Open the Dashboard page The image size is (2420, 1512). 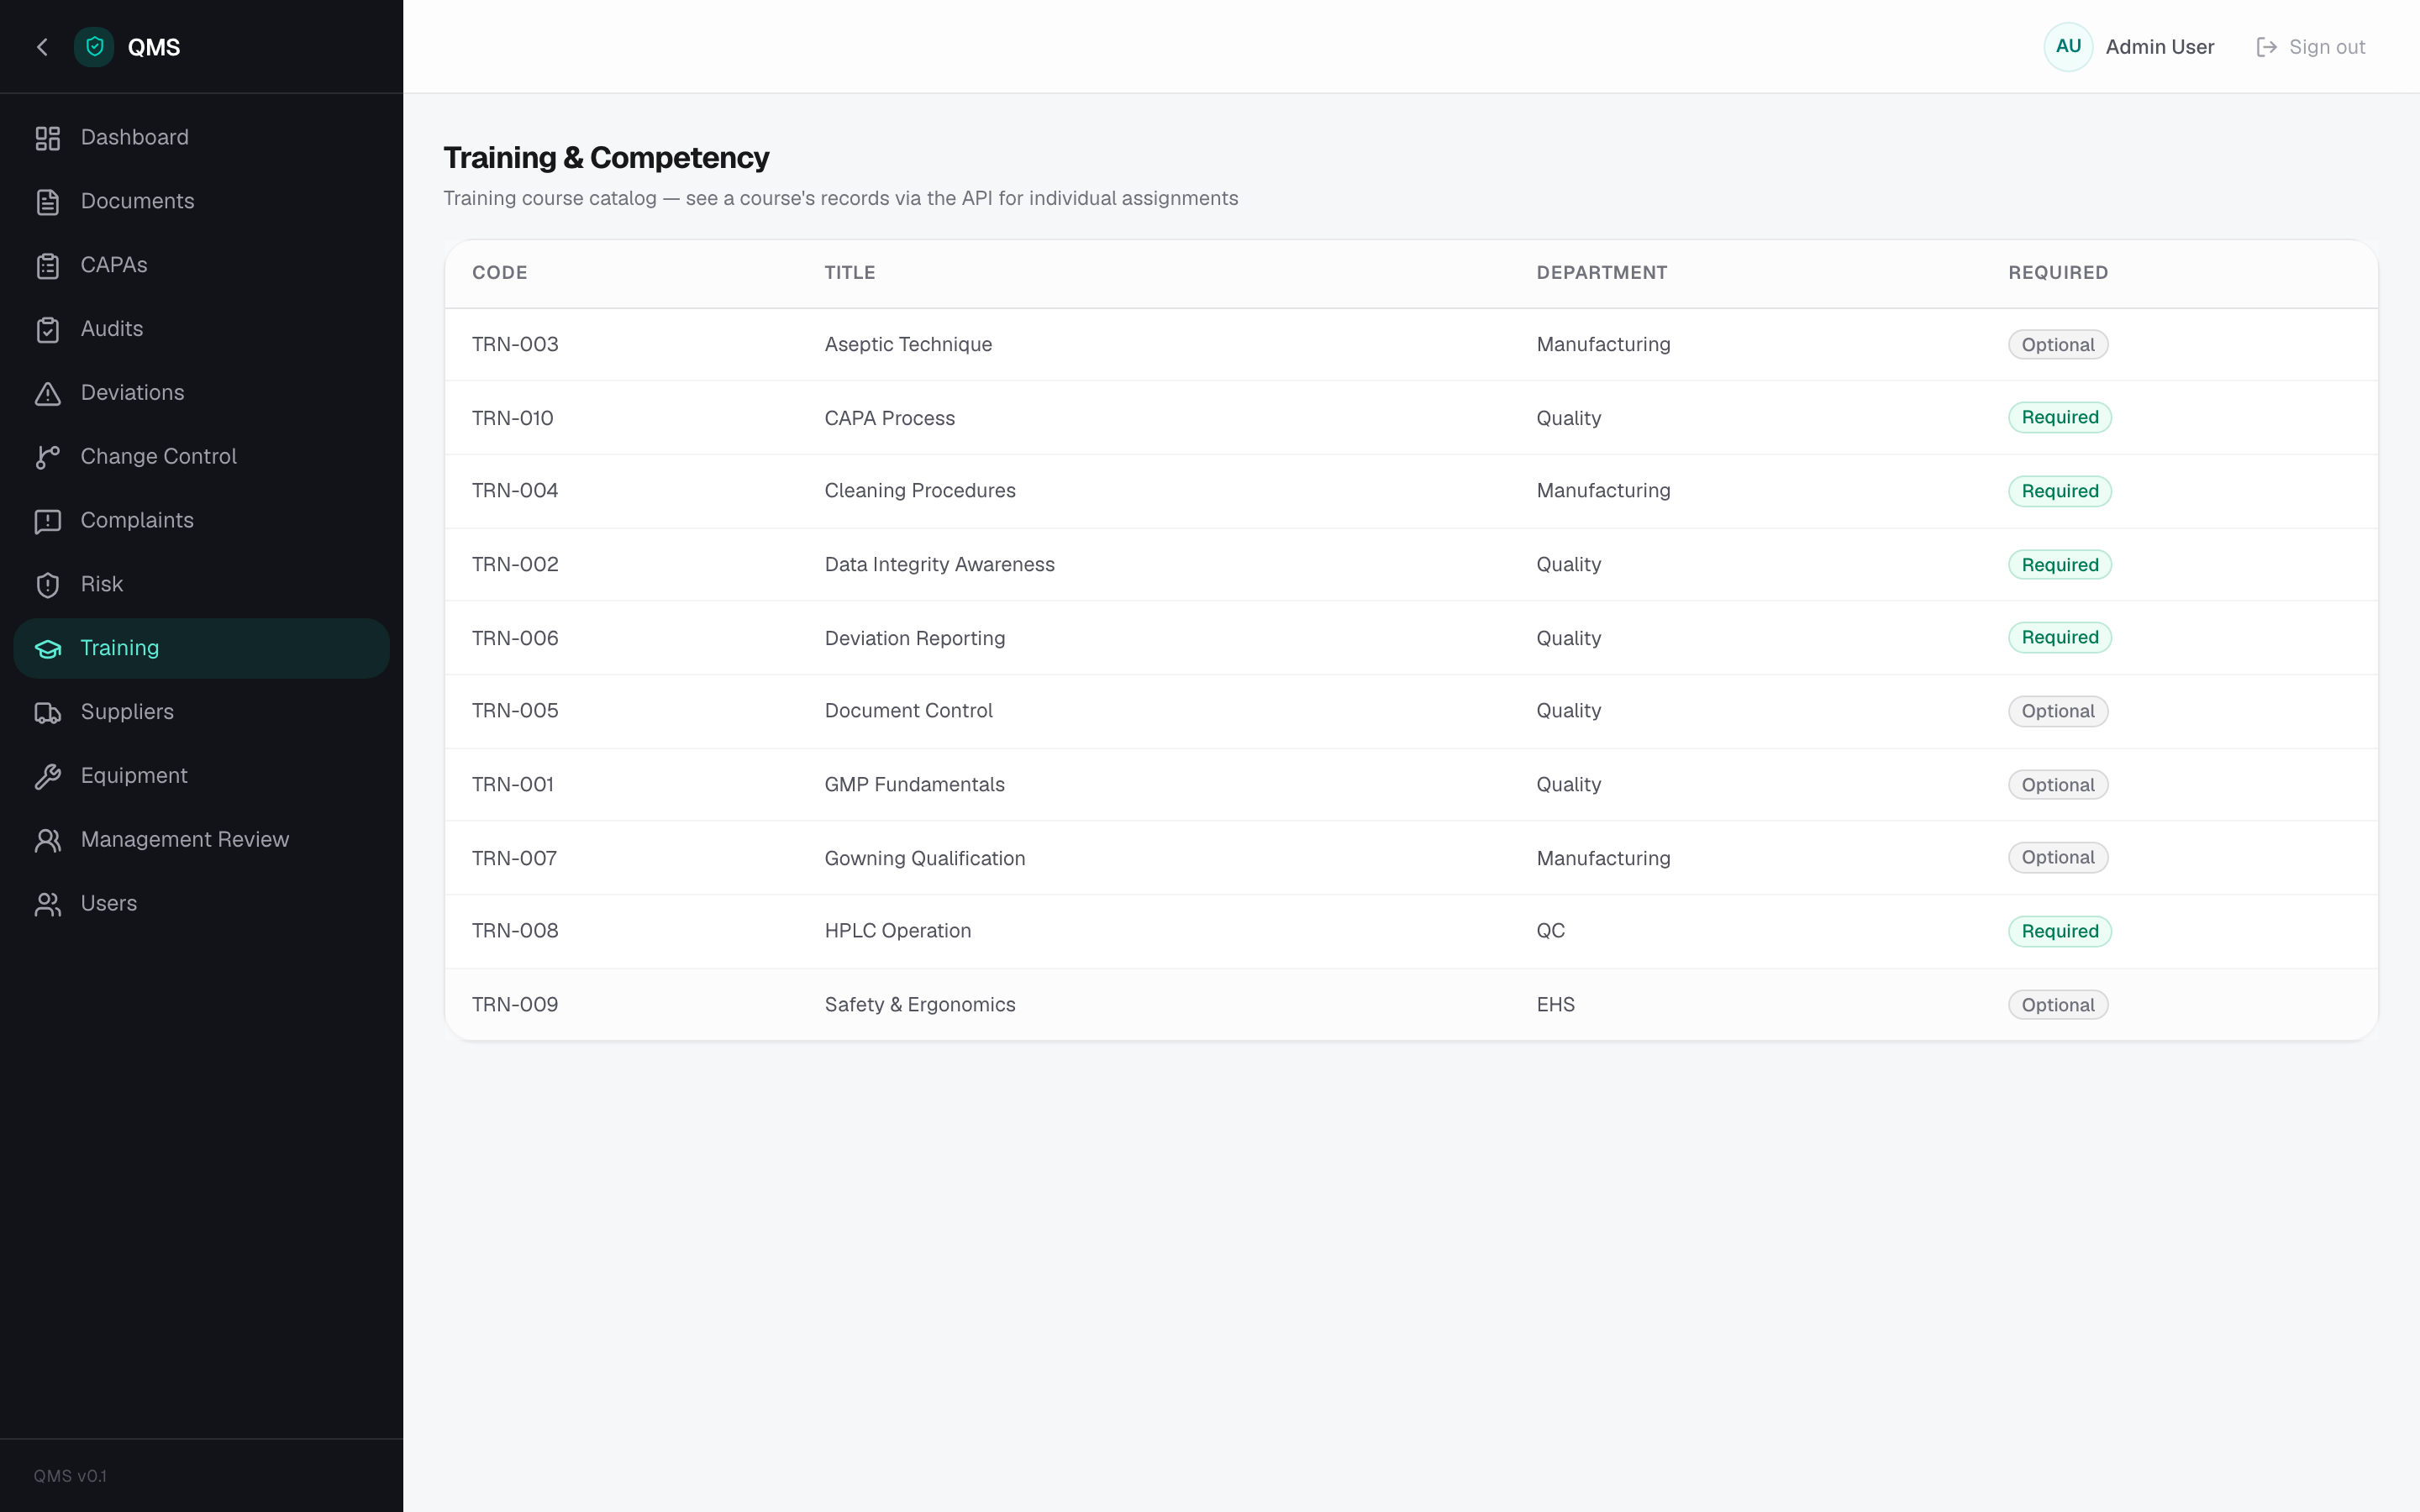coord(201,138)
